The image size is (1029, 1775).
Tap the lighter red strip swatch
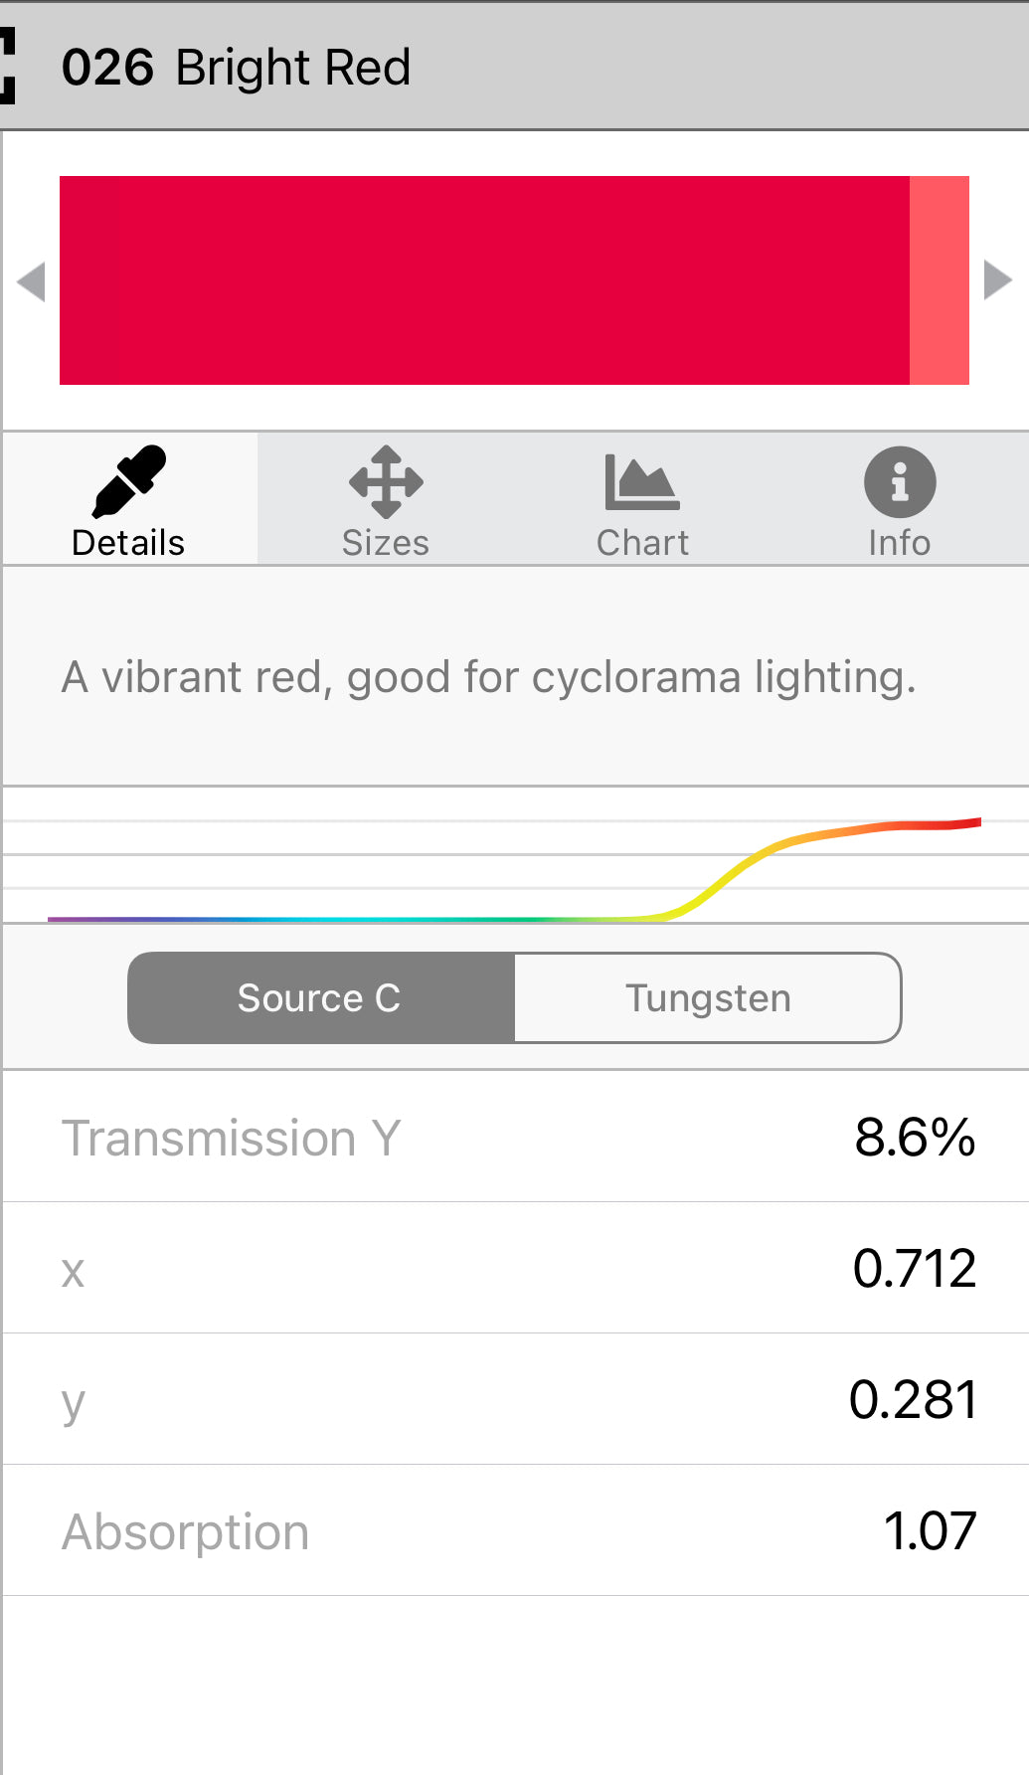point(940,280)
